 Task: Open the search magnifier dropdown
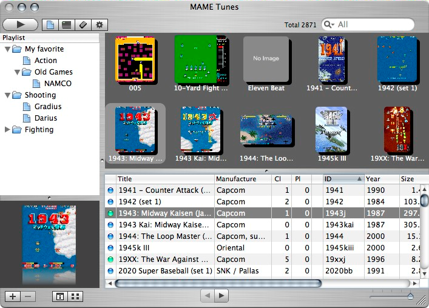click(x=329, y=25)
